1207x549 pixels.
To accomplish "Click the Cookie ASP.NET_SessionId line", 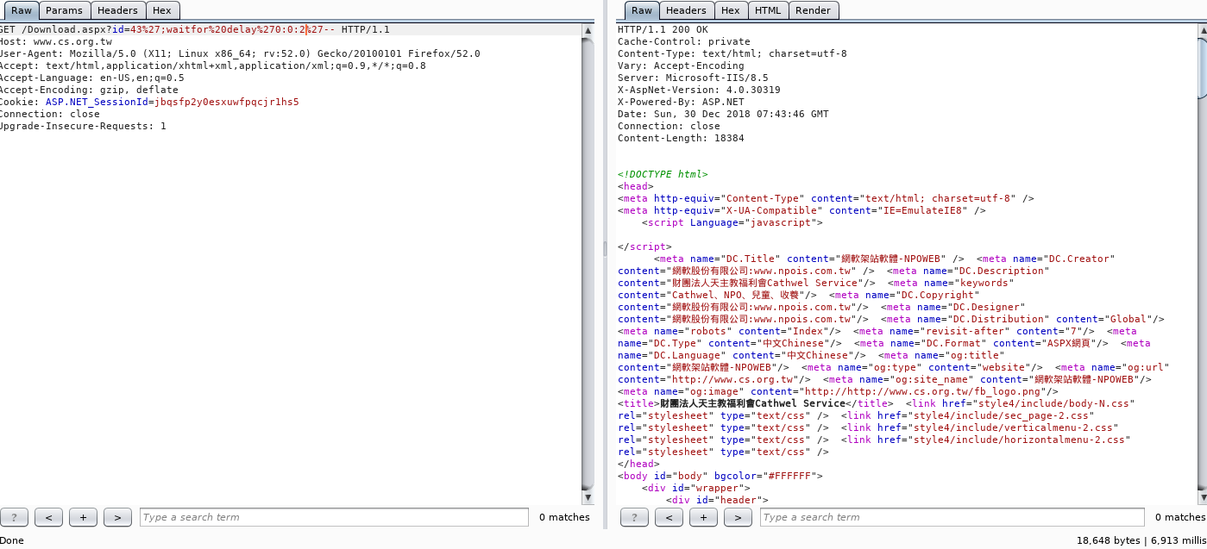I will (149, 102).
